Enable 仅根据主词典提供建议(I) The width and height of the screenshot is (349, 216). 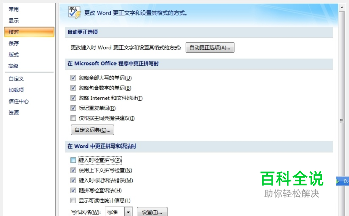click(x=73, y=118)
